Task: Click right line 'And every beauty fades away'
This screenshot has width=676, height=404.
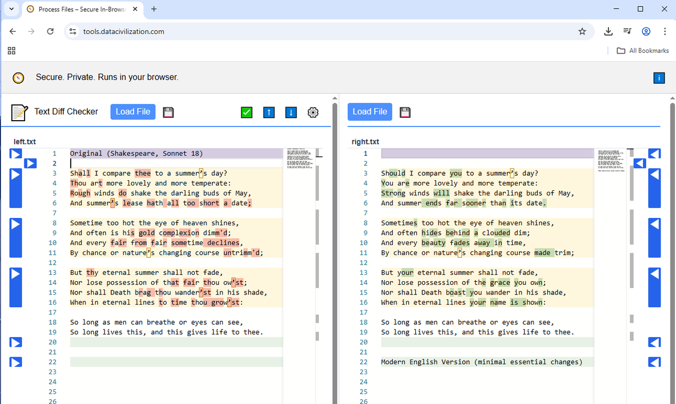Action: (454, 242)
